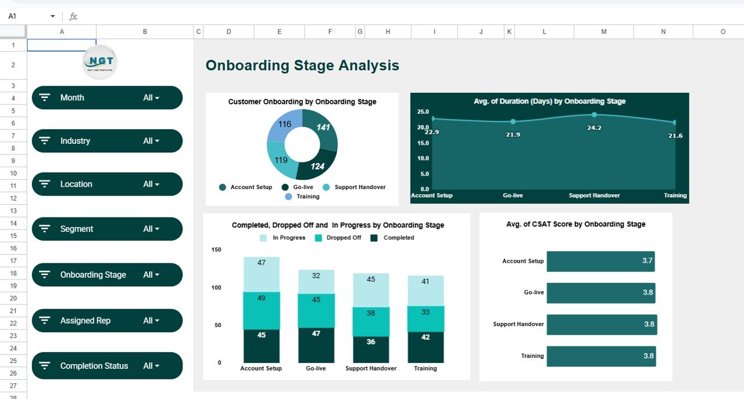Expand the Industry 'All' dropdown
Image resolution: width=744 pixels, height=399 pixels.
[x=151, y=141]
